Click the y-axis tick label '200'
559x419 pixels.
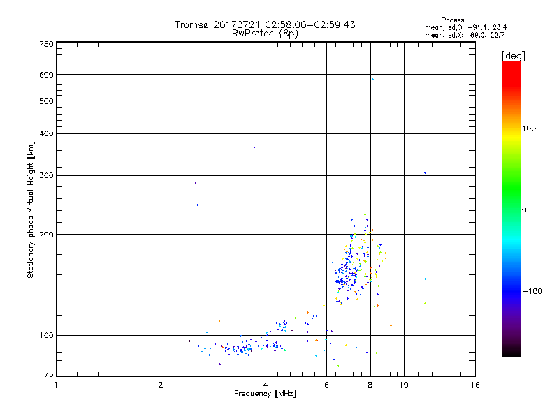[46, 235]
